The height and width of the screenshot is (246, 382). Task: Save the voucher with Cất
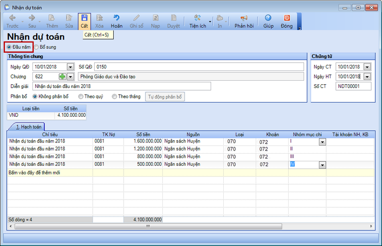tap(84, 22)
